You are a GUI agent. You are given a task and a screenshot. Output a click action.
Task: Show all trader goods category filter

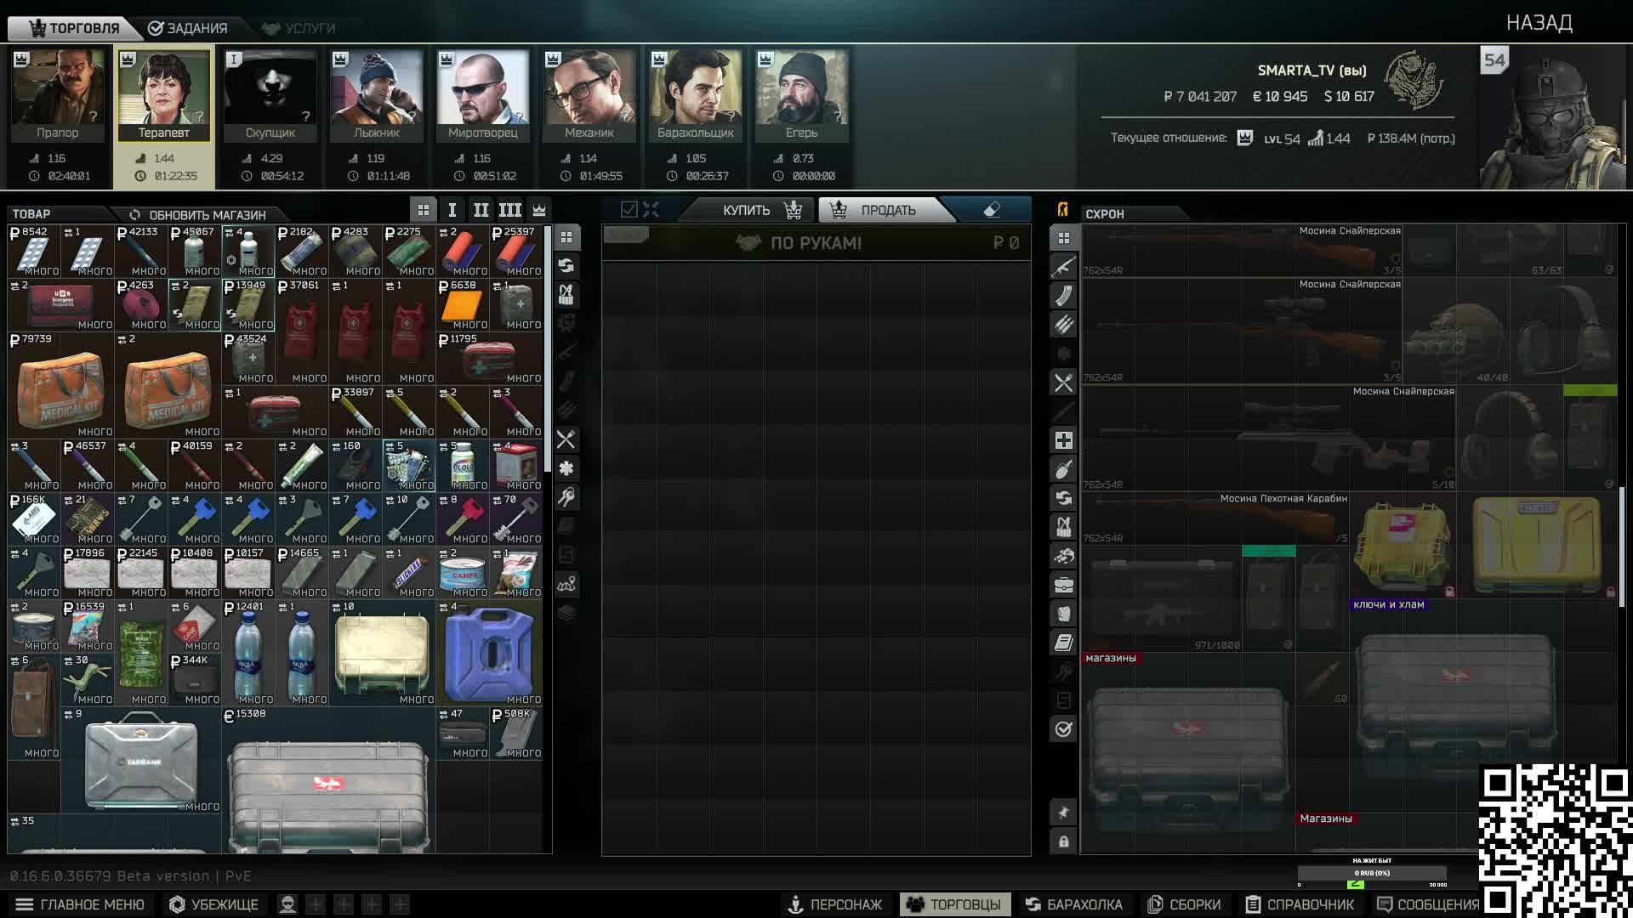tap(566, 237)
